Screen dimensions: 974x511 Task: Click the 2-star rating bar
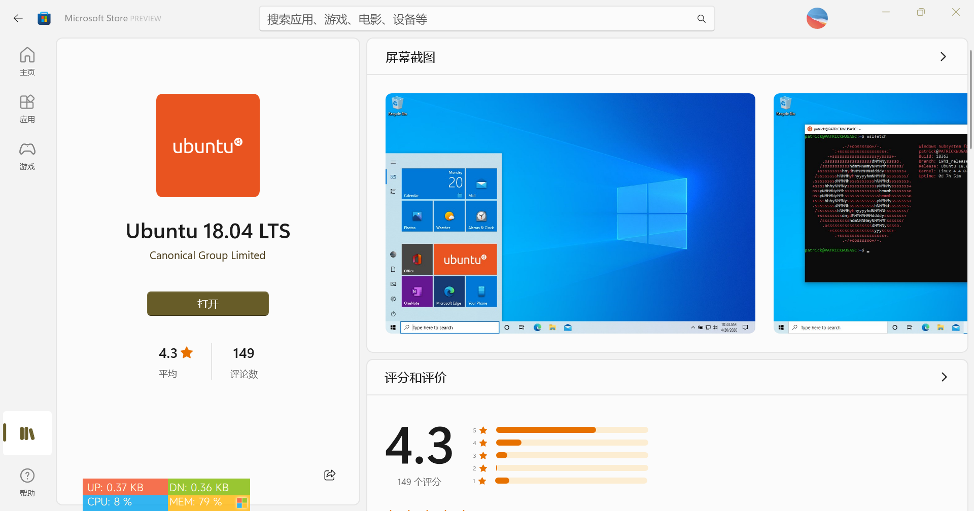click(572, 468)
